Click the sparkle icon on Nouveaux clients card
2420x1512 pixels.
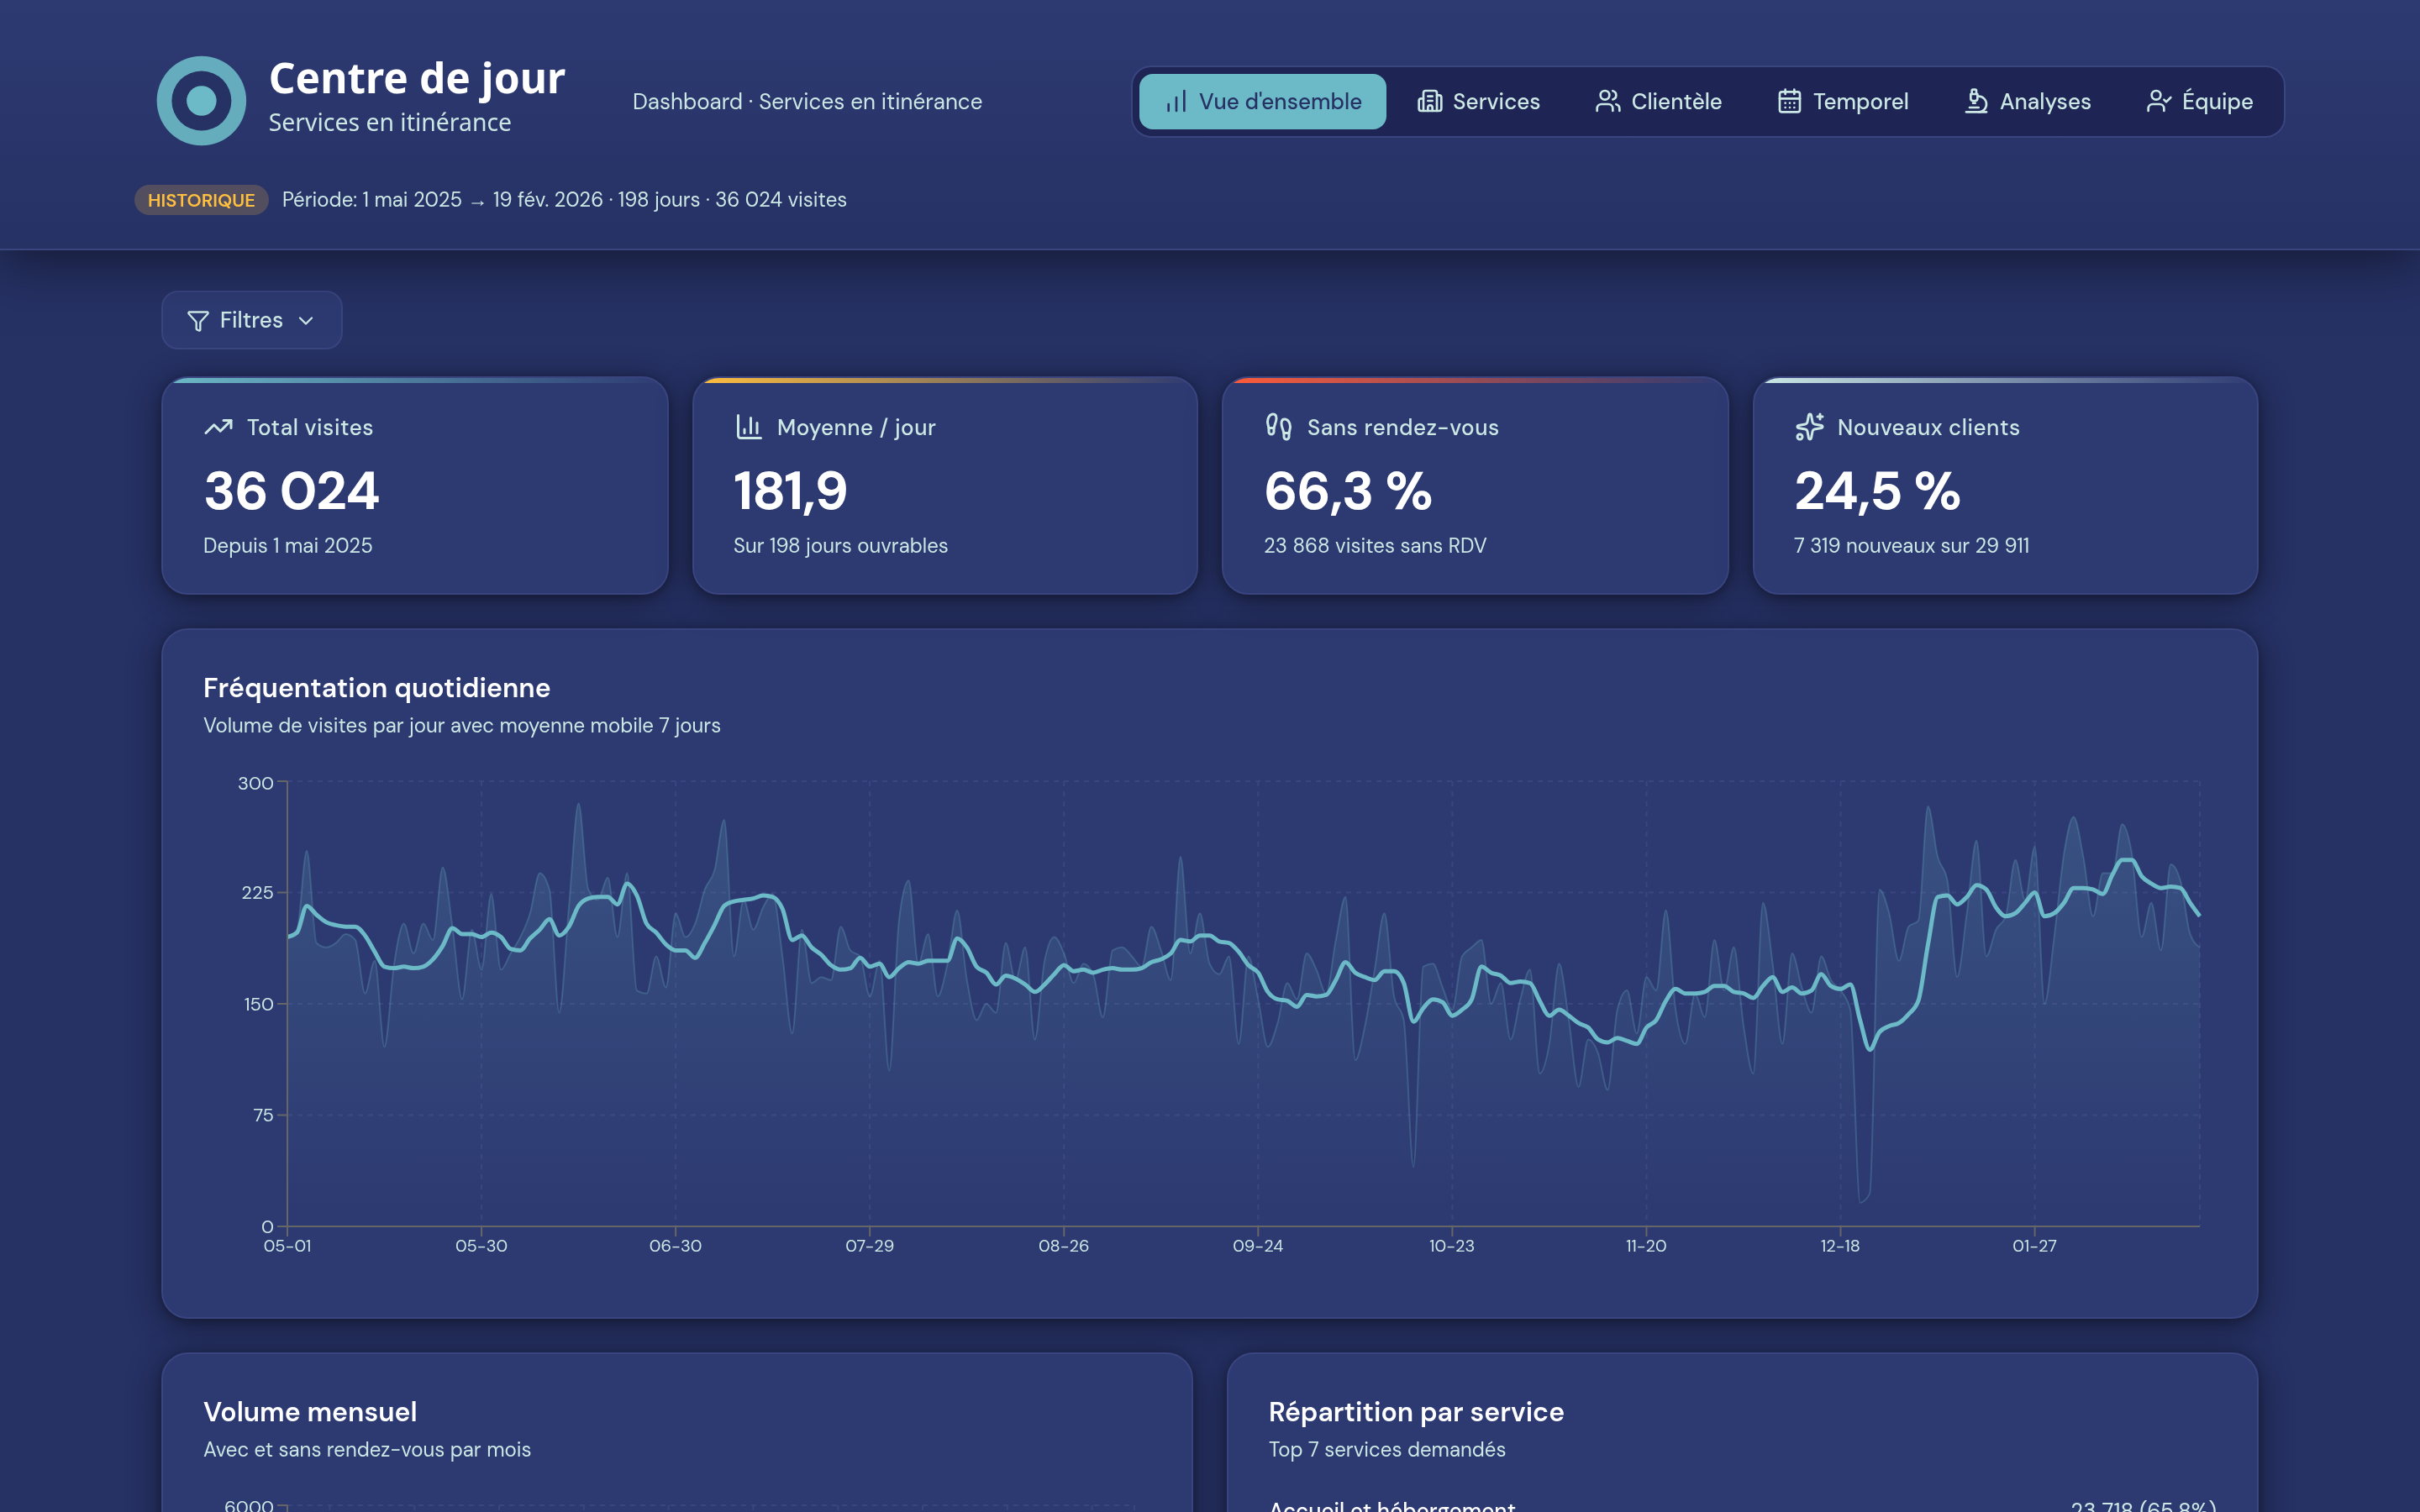click(1808, 427)
